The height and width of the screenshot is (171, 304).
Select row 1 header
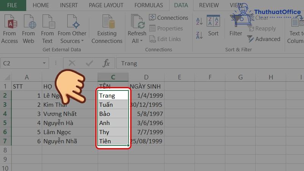[x=5, y=86]
